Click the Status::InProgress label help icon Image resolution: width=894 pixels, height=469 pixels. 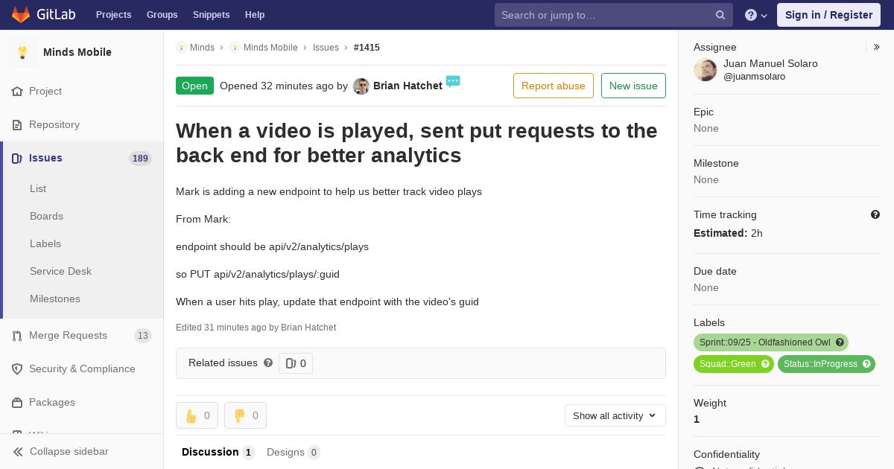tap(866, 364)
